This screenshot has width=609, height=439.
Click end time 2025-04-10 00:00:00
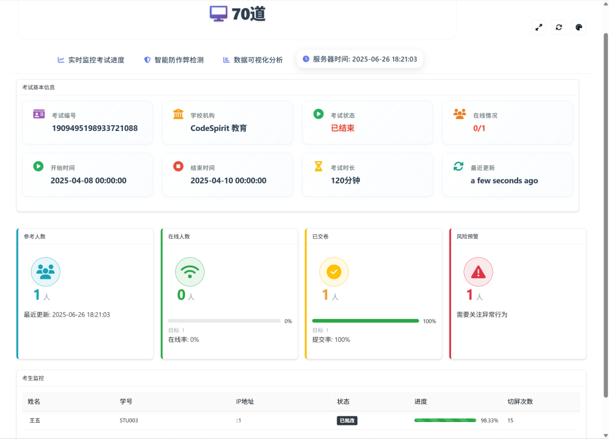click(228, 181)
